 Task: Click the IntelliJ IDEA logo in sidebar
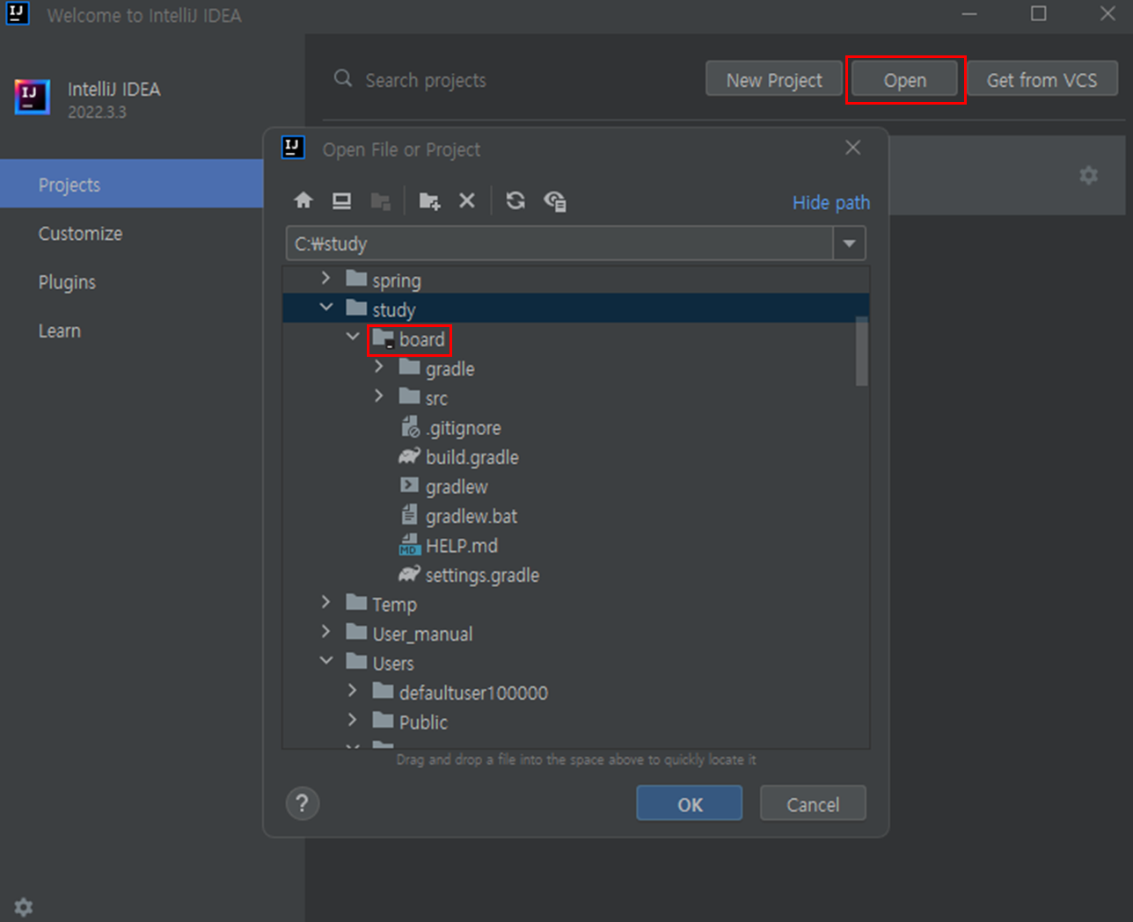click(x=33, y=98)
